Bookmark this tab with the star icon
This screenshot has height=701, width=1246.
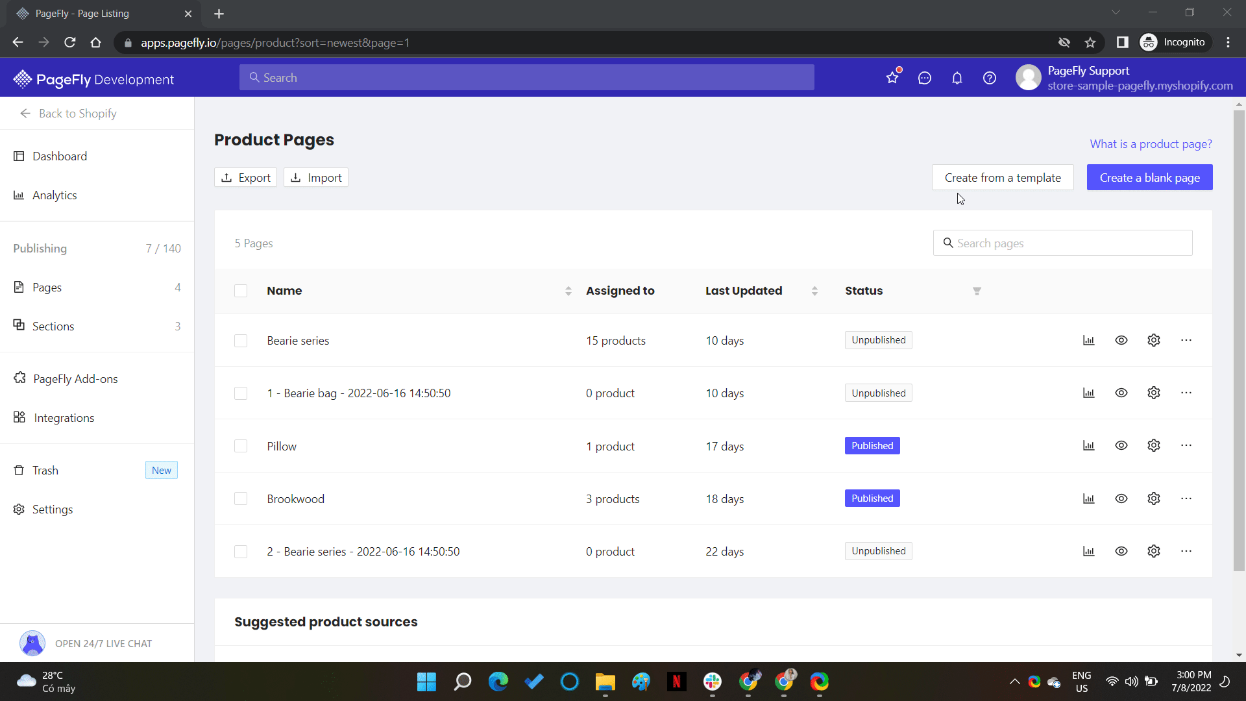coord(1090,42)
